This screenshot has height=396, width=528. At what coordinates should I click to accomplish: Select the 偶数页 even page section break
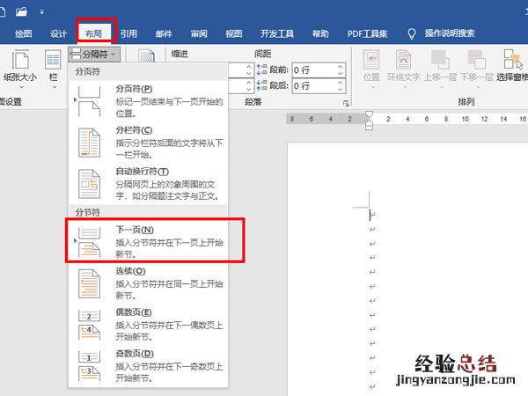(148, 326)
